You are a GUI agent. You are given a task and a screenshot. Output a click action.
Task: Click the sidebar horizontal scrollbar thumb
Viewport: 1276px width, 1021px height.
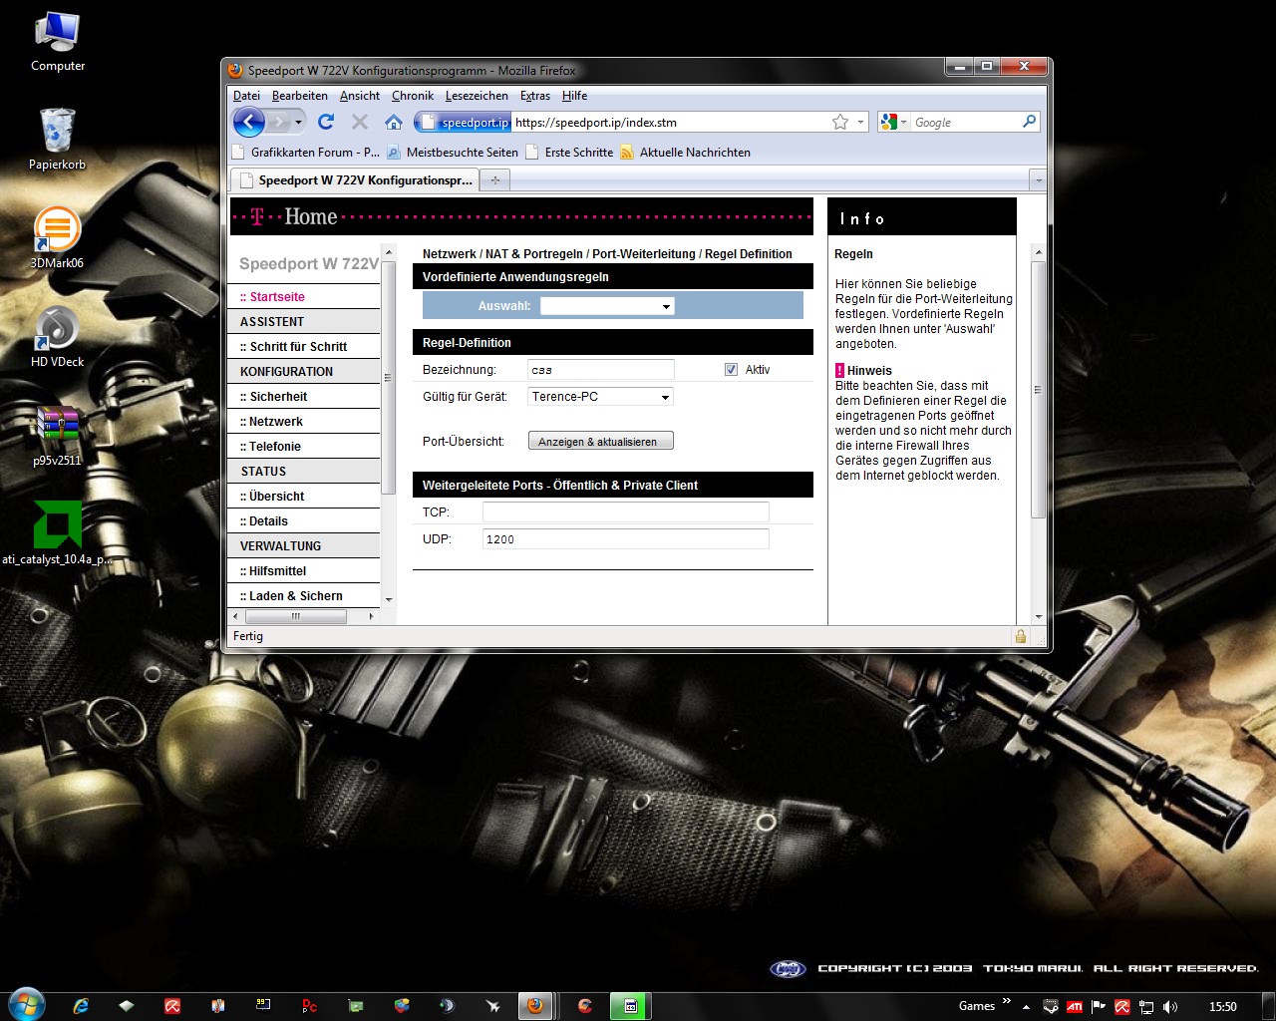tap(295, 616)
